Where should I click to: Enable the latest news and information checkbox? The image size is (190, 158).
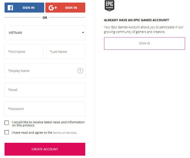coord(7,123)
